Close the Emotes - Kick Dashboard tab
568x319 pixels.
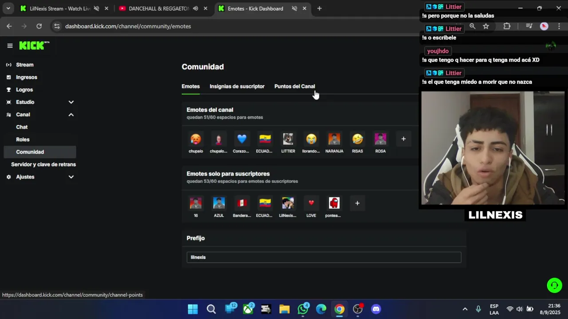(304, 8)
